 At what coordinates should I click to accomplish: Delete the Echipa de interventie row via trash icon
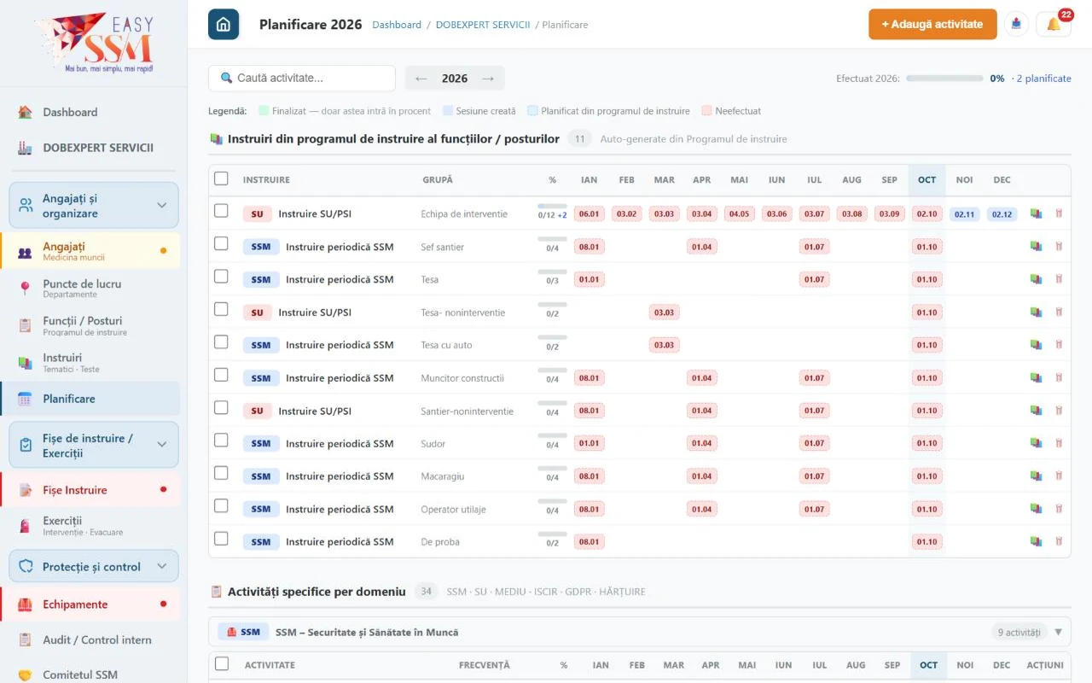1059,214
